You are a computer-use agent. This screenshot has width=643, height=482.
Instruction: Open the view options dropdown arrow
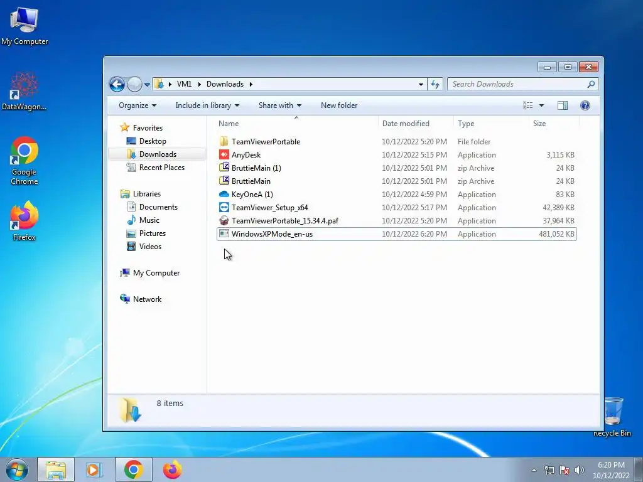541,105
